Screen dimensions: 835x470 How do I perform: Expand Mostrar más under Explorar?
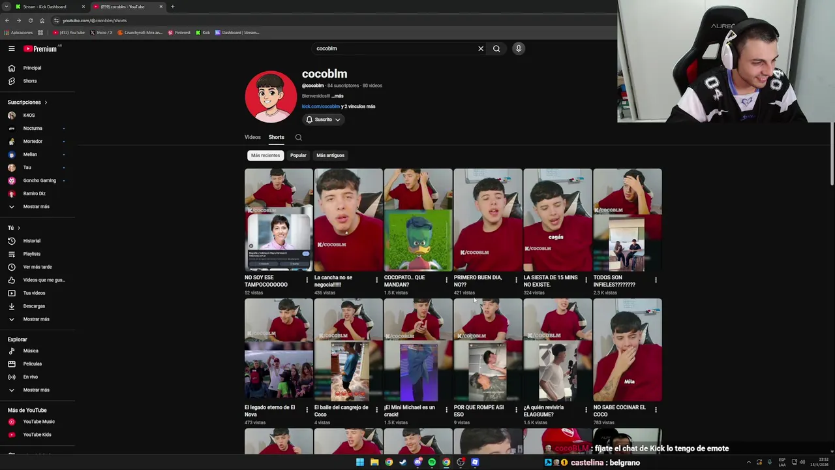click(37, 390)
